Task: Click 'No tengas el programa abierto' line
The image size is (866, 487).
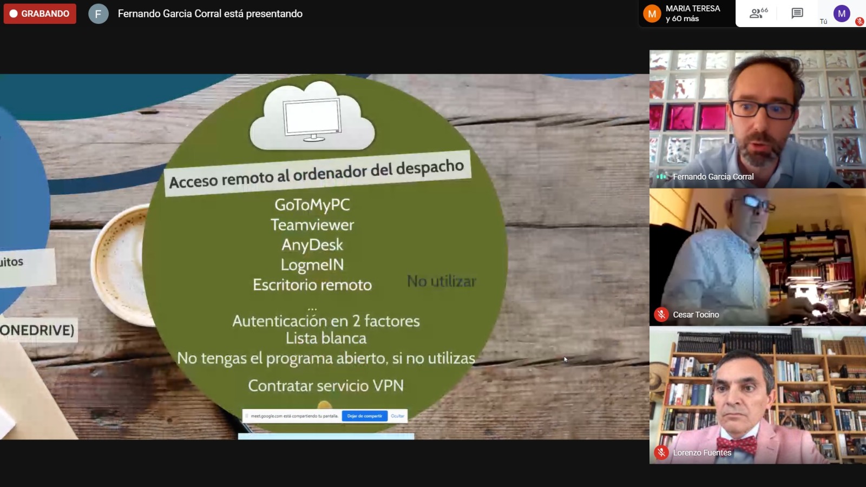Action: (326, 358)
